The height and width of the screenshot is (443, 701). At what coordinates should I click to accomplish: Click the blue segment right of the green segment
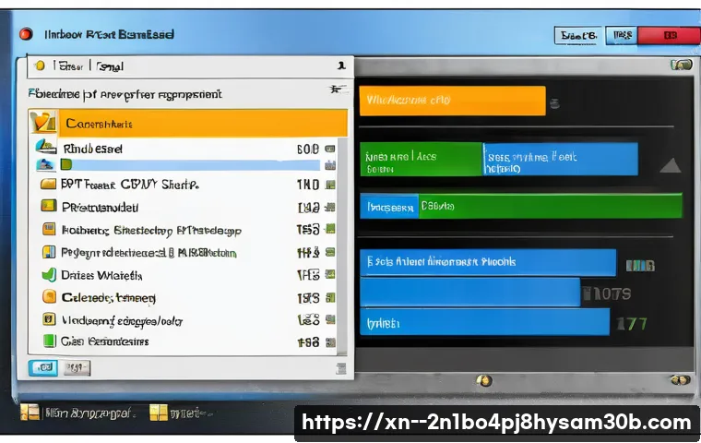(x=561, y=160)
